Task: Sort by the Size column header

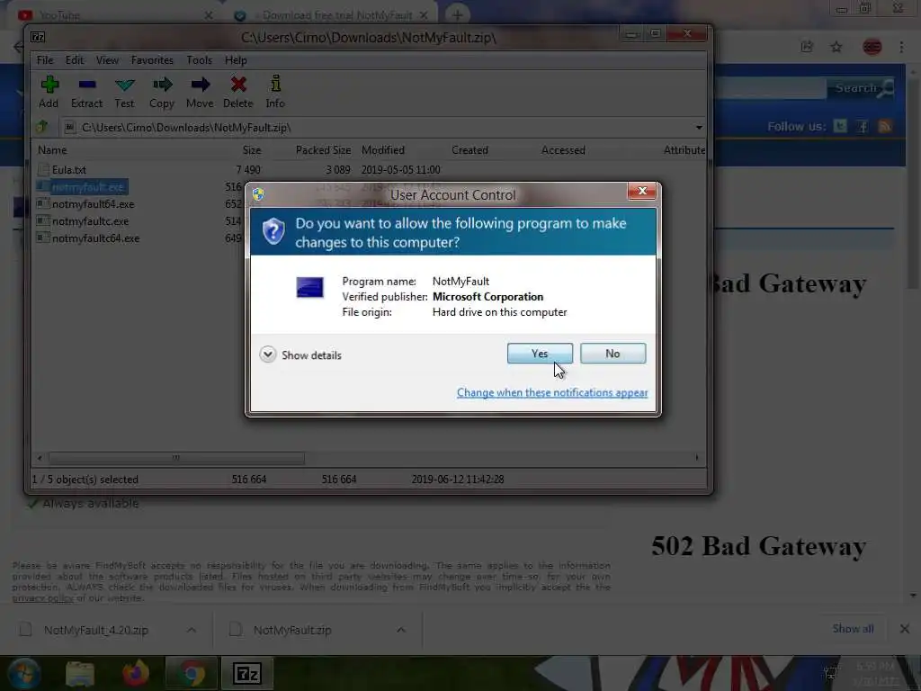Action: pos(252,150)
